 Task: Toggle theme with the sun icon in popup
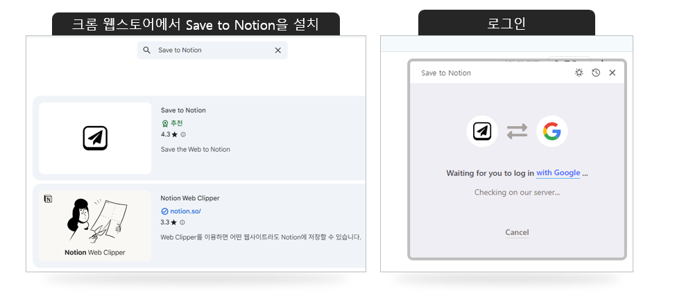tap(579, 73)
